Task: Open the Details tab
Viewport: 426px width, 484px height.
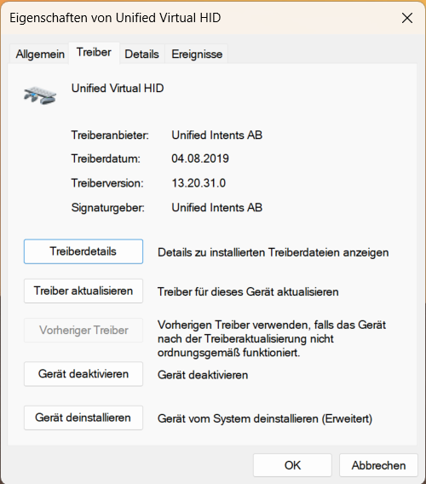Action: tap(142, 54)
